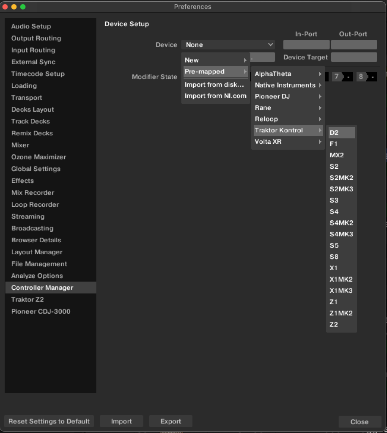Open Ozone Maximizer settings
The height and width of the screenshot is (433, 387).
click(51, 157)
